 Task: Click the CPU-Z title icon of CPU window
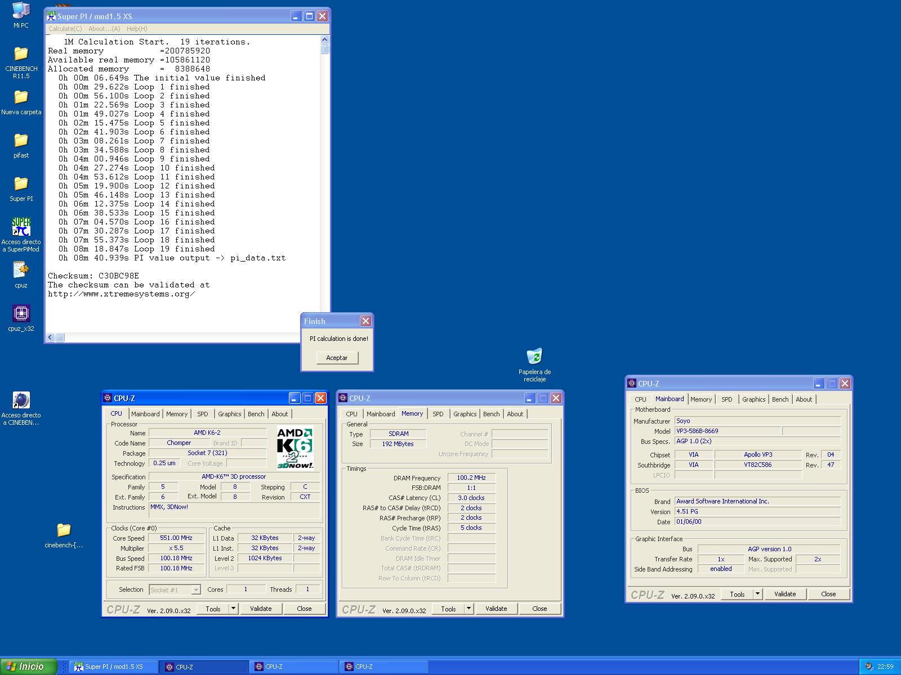point(108,398)
